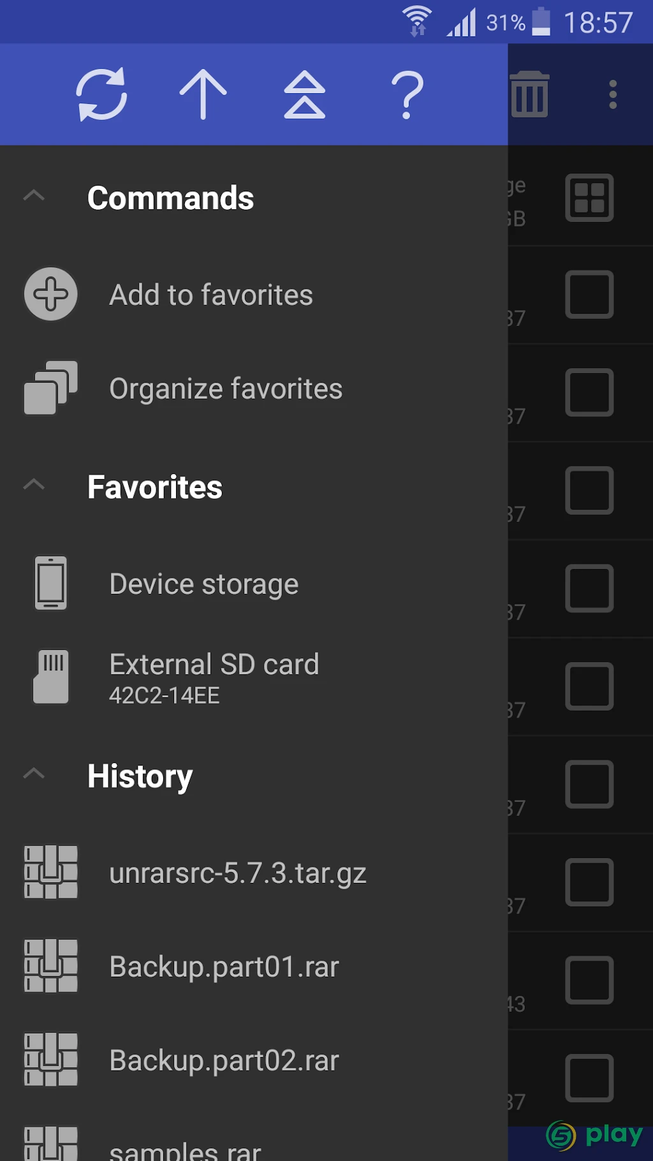Check the bottom-most visible file checkbox

589,1078
